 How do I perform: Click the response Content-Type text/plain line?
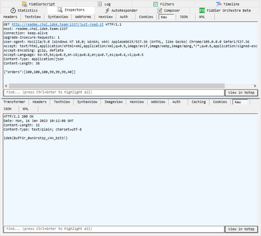tap(43, 129)
